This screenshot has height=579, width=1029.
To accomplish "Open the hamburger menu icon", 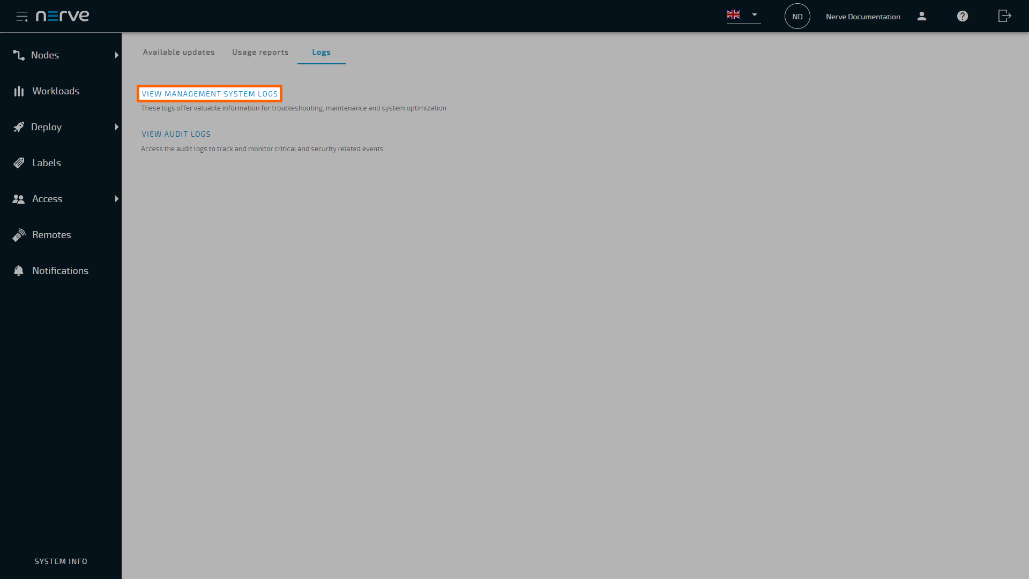I will click(21, 16).
